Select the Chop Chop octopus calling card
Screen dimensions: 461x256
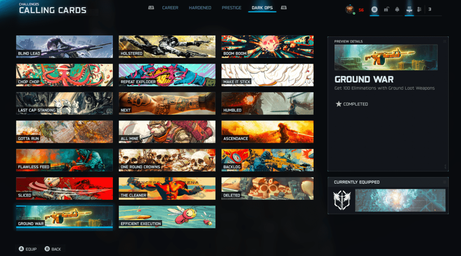coord(64,75)
